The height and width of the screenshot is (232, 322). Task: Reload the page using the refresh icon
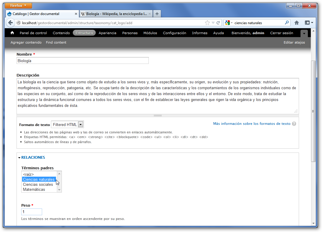pos(218,23)
